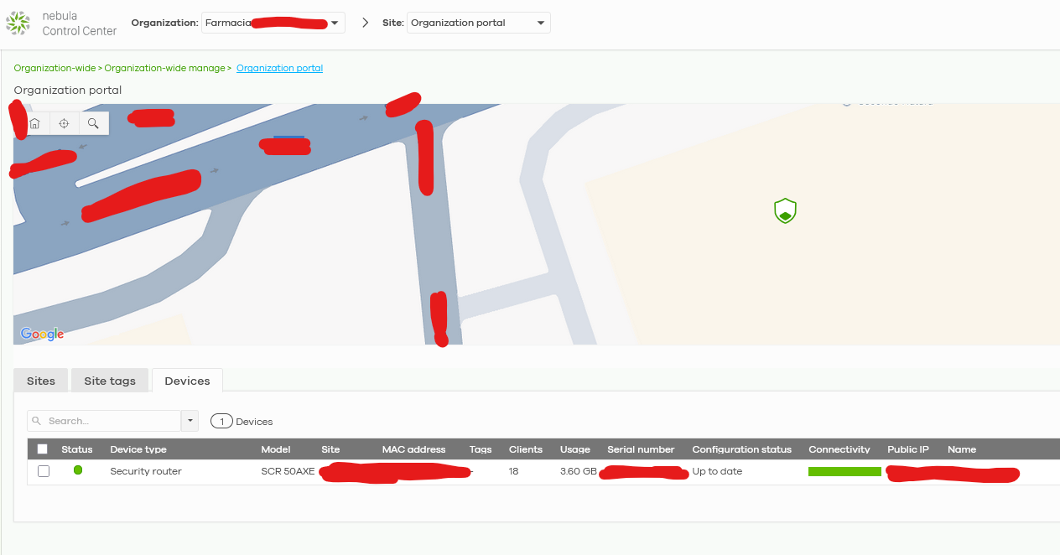Sort by the Device type column header
The height and width of the screenshot is (555, 1060).
click(x=138, y=449)
